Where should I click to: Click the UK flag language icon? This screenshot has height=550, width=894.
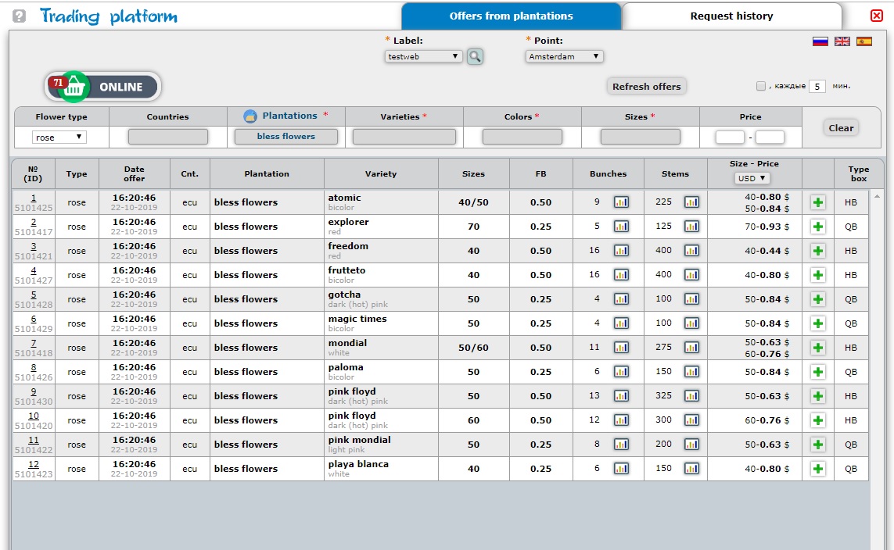pos(842,41)
